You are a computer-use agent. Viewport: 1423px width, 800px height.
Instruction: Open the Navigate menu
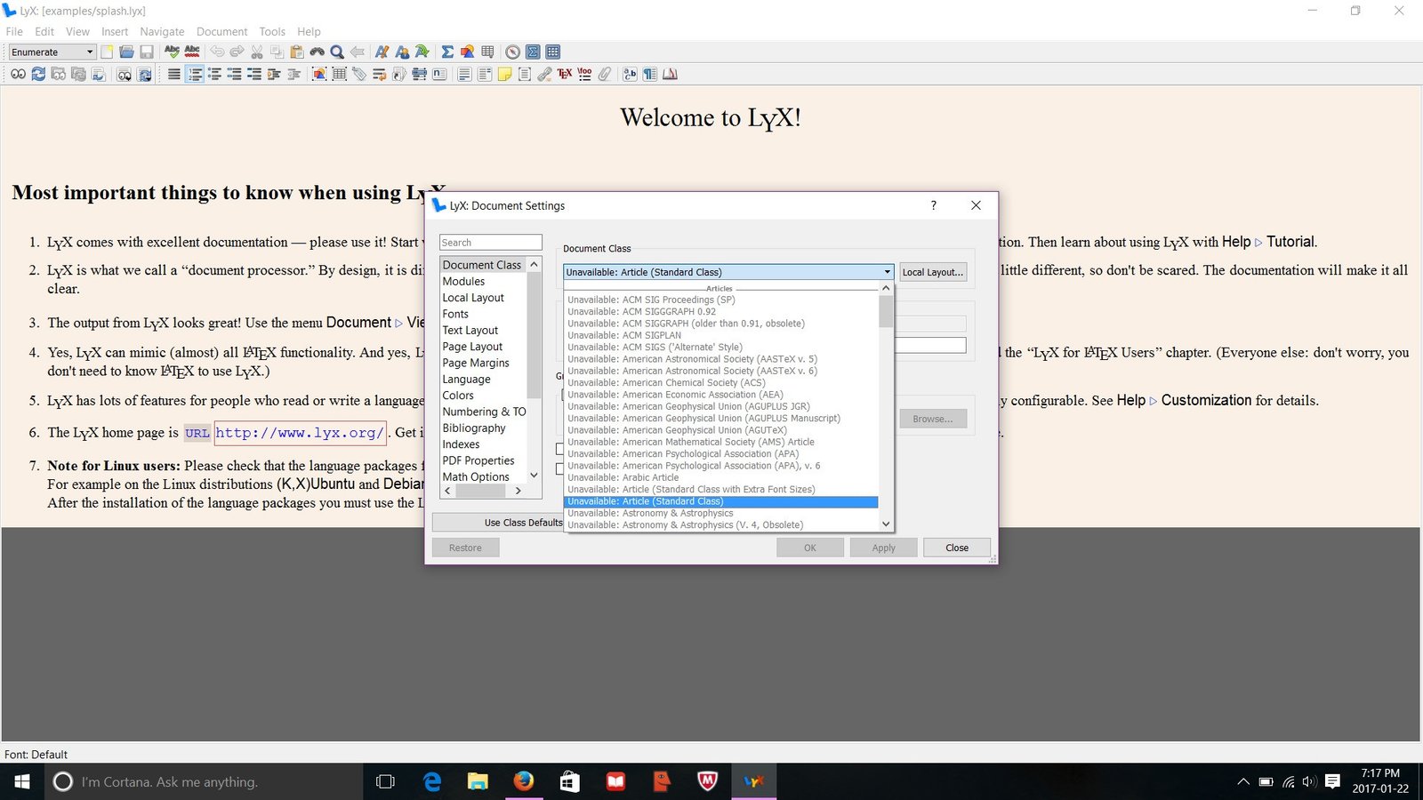[x=162, y=31]
